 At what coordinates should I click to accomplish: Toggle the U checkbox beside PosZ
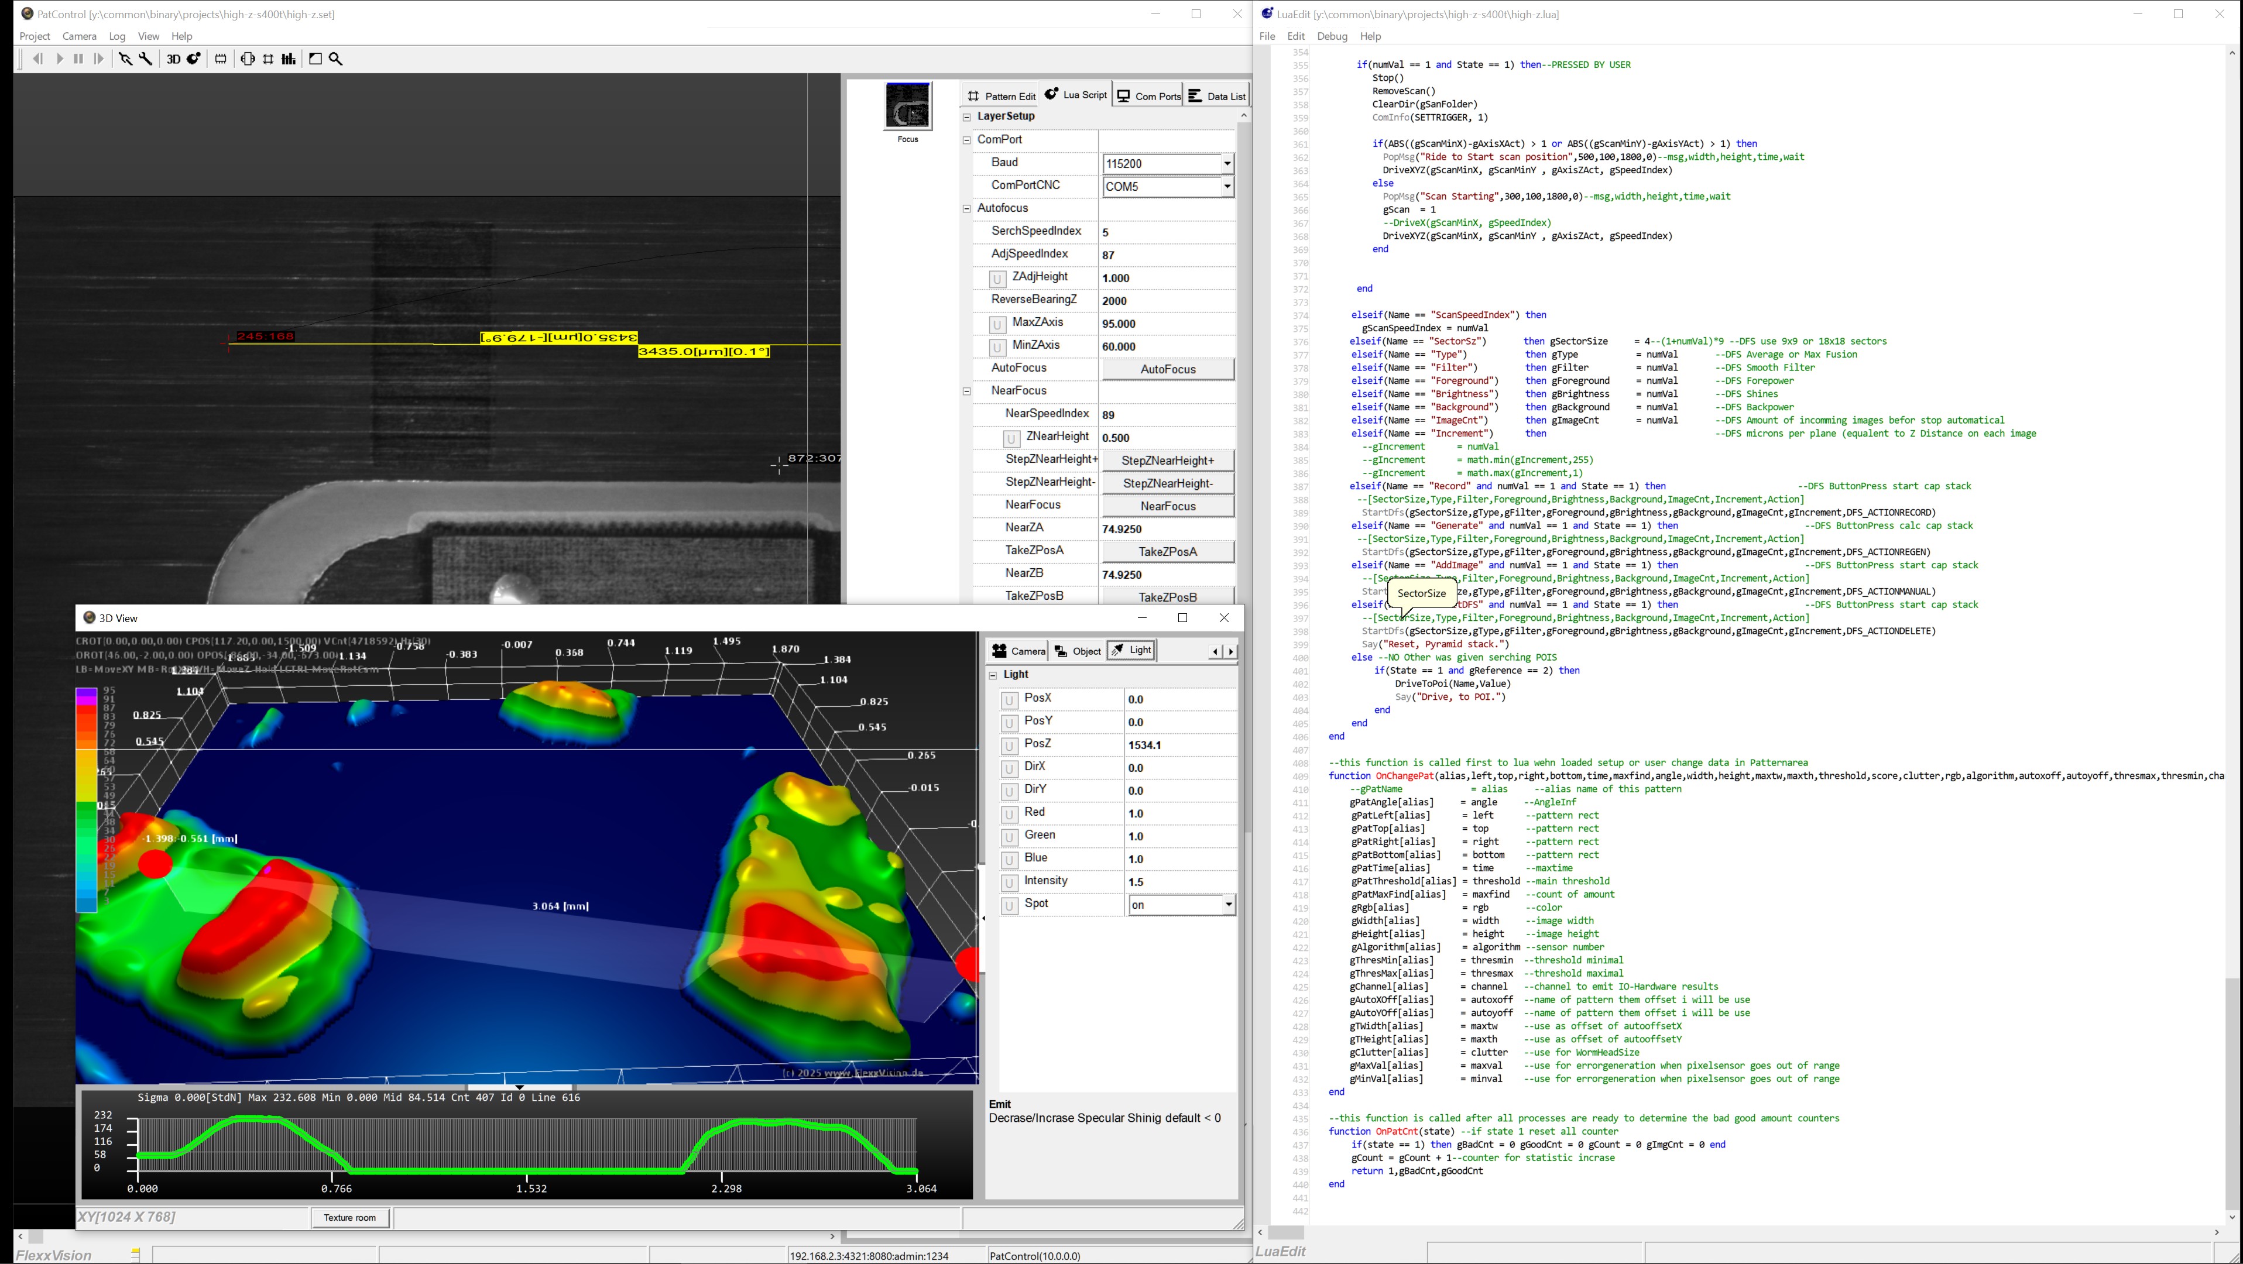coord(1009,745)
